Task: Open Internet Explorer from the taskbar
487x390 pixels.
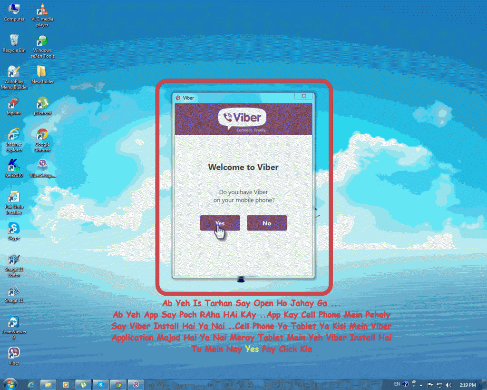Action: pos(31,385)
